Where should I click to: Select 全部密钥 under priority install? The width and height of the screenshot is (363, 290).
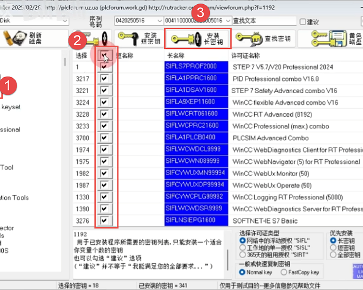coord(333,255)
